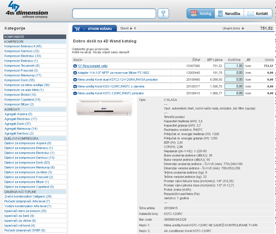Open Zračni kondenzatori Calligaris (29) category

pyautogui.click(x=28, y=196)
